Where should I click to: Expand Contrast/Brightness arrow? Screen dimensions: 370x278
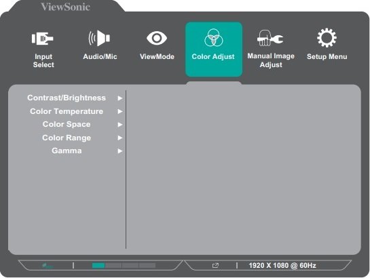tap(120, 98)
